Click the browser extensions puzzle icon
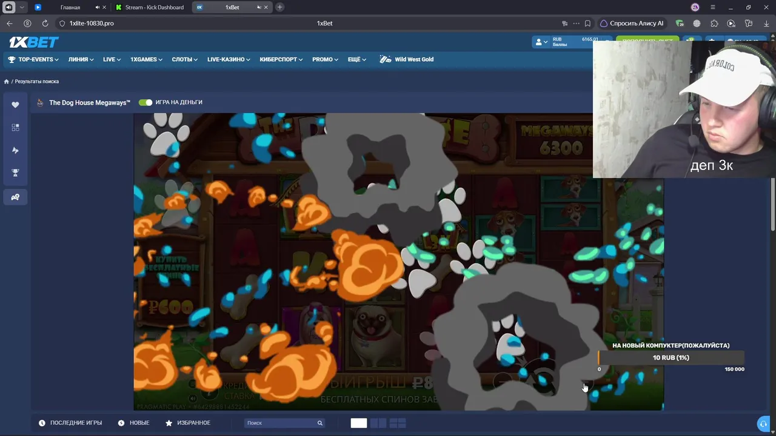Screen dimensions: 776x436 [x=714, y=23]
